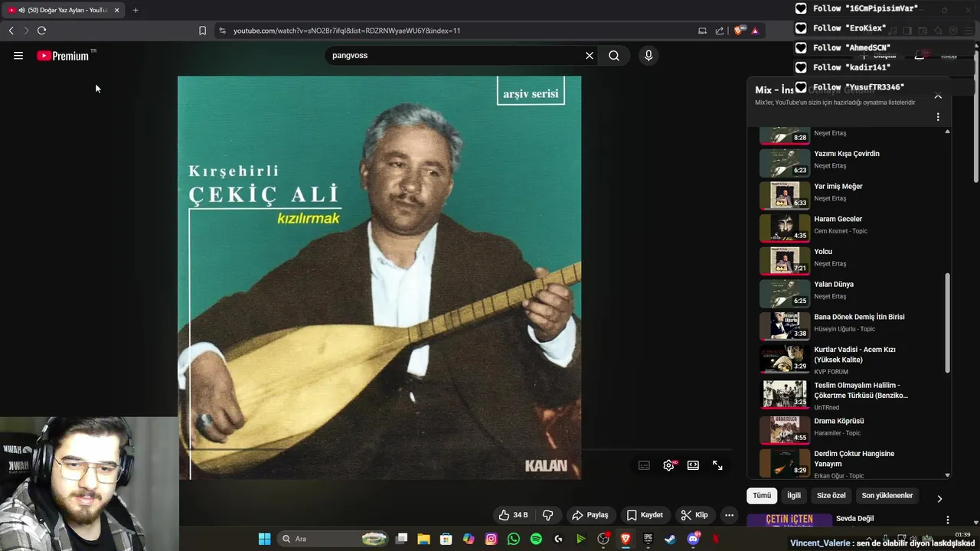Screen dimensions: 980x551
Task: Collapse the Mix playlist panel chevron
Action: click(938, 96)
